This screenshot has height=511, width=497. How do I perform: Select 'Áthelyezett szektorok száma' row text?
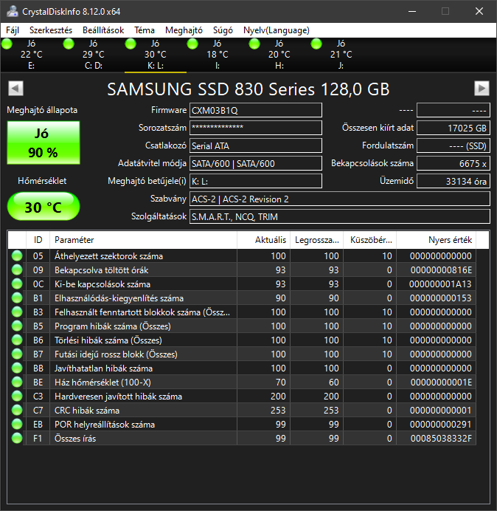pos(108,256)
